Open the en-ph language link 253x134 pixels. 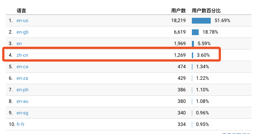[22, 90]
